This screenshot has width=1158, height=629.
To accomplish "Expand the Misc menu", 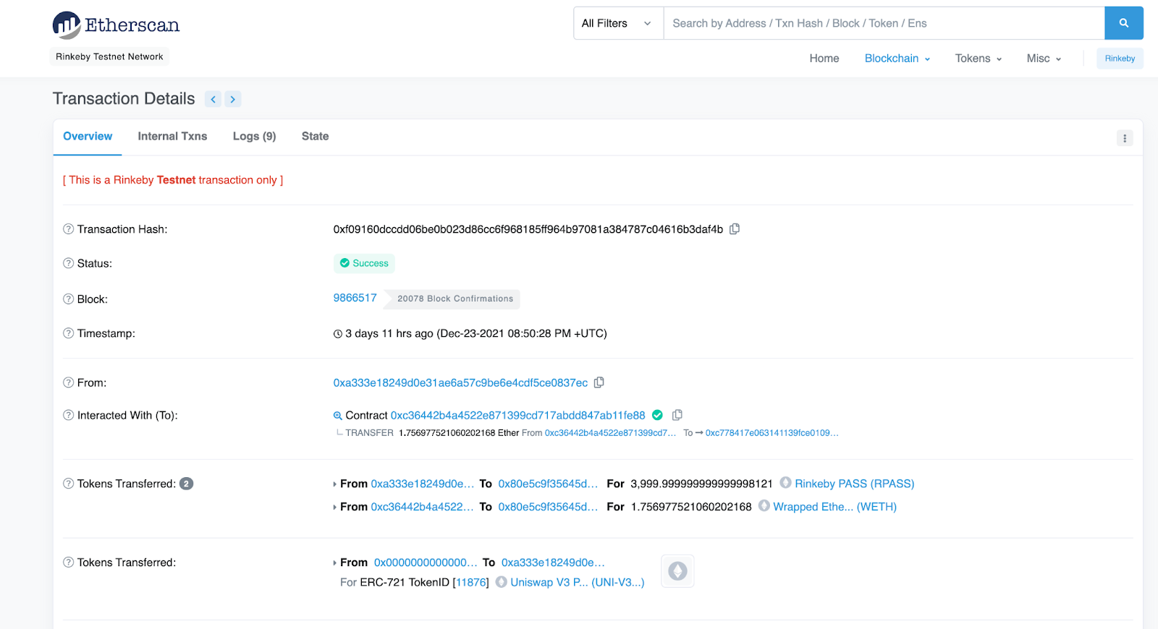I will (x=1044, y=59).
